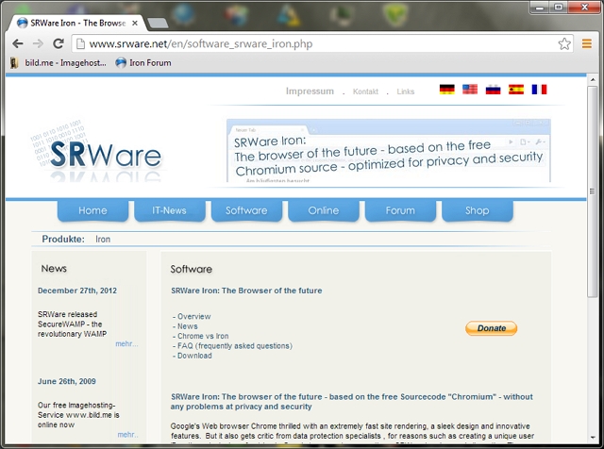604x449 pixels.
Task: Minimize the browser window
Action: pos(540,8)
